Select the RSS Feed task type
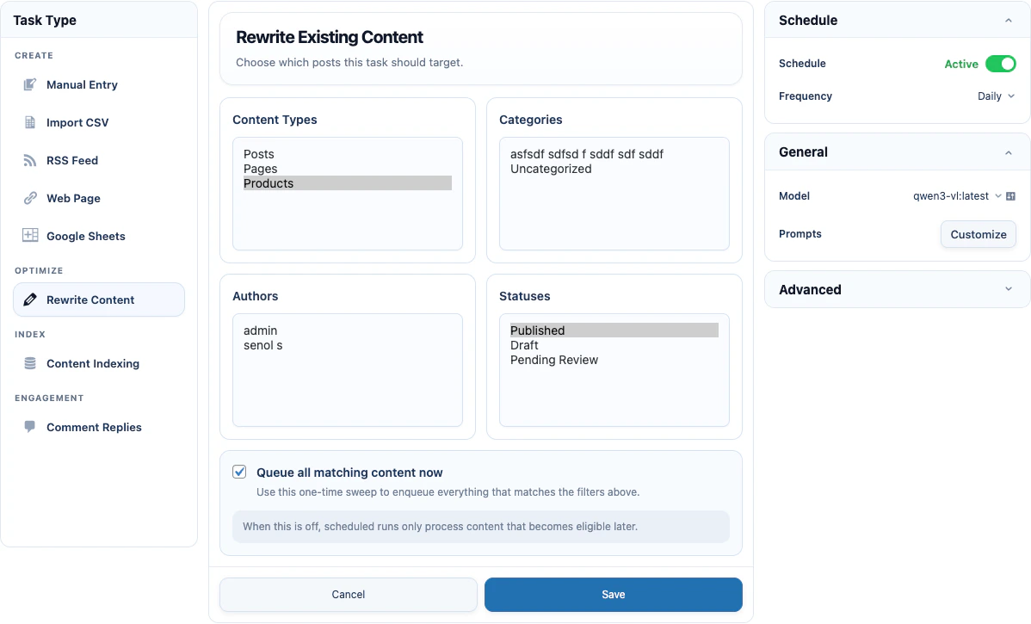The width and height of the screenshot is (1031, 624). click(x=99, y=160)
